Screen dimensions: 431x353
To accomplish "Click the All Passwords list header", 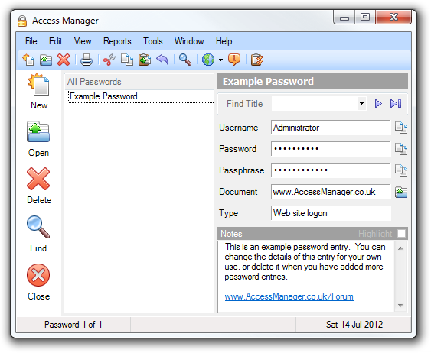I will tap(139, 82).
